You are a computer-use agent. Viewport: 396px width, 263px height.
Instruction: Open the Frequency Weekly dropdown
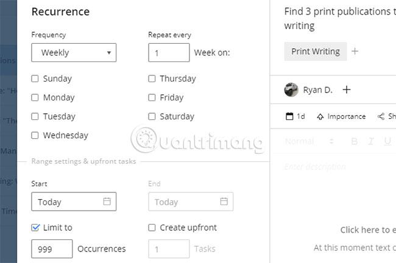coord(74,53)
